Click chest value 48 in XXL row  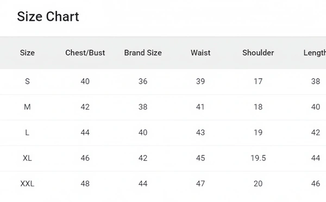click(85, 184)
